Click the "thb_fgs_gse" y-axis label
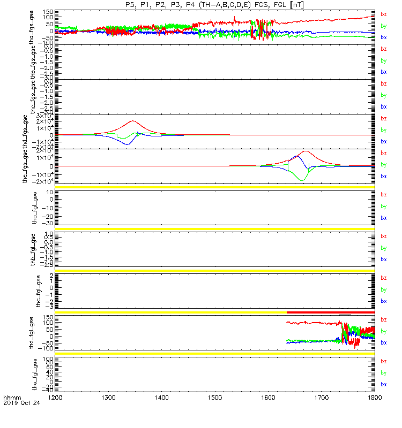This screenshot has width=402, height=428. click(x=32, y=62)
